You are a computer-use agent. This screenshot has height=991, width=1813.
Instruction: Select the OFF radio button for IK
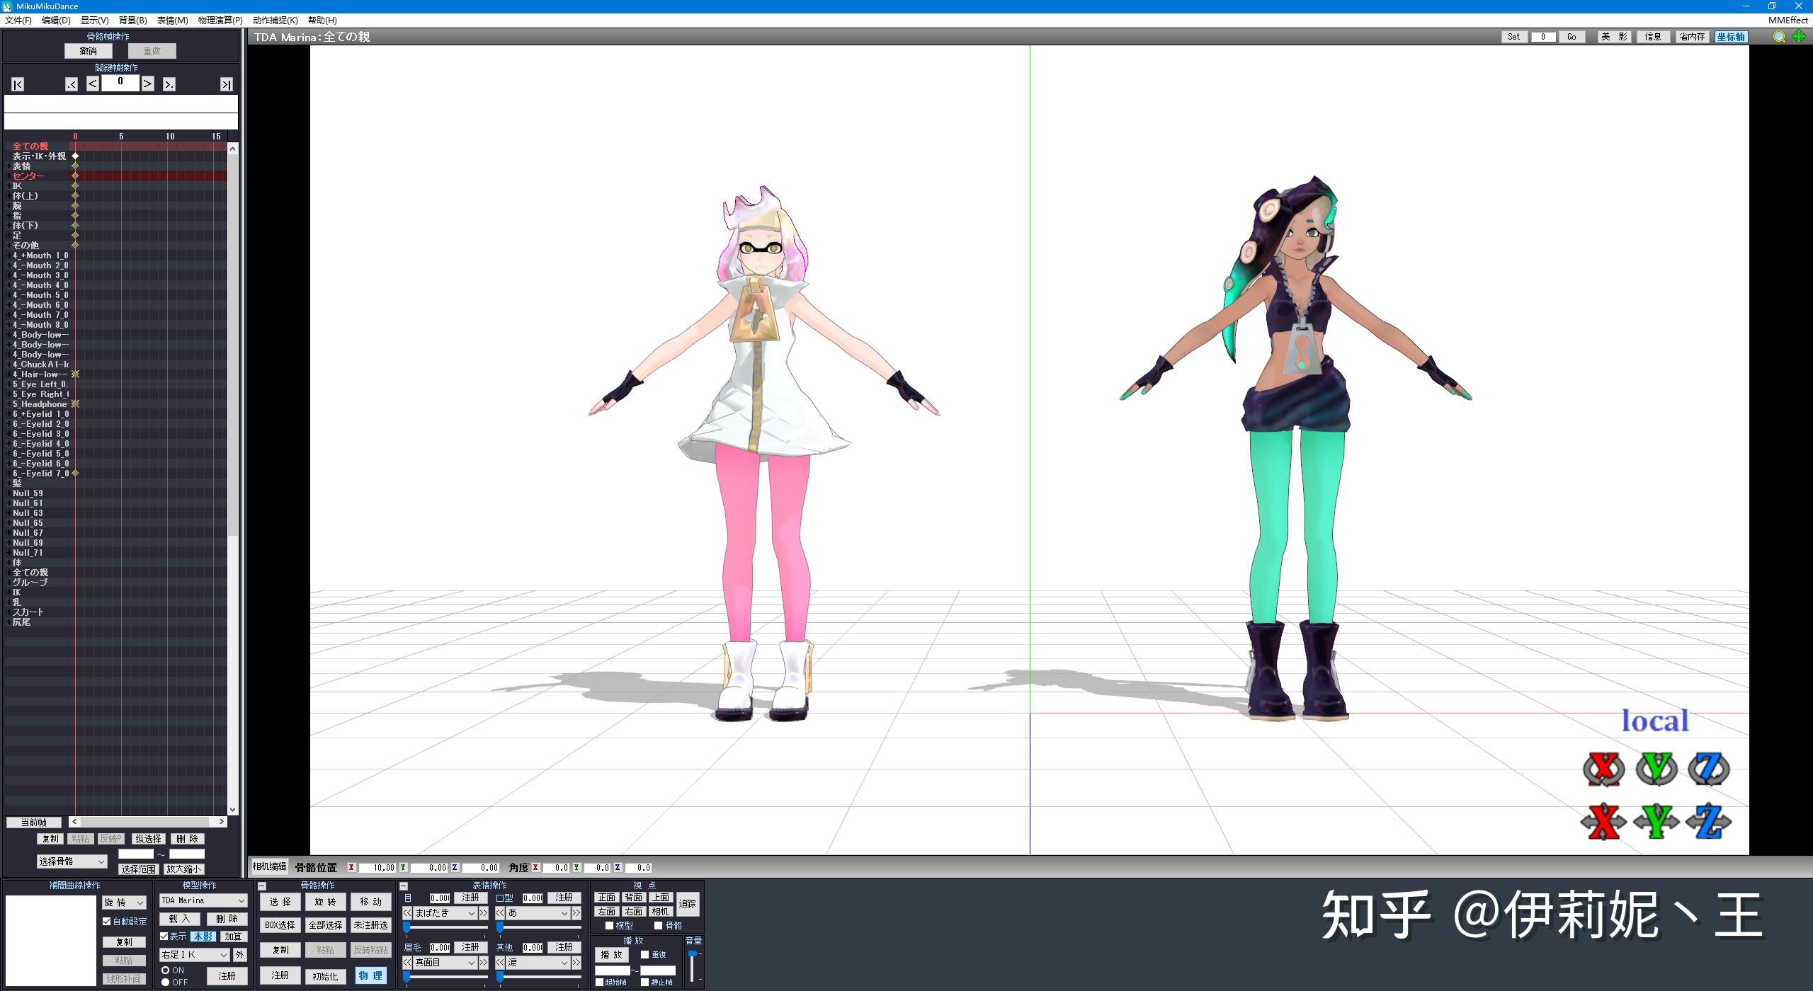point(165,982)
